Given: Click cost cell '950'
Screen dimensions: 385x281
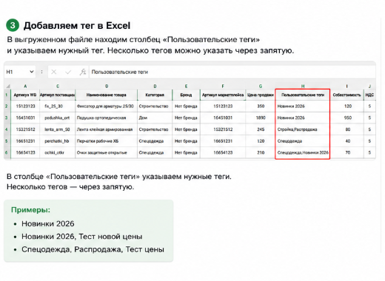Looking at the screenshot, I should pyautogui.click(x=346, y=118).
